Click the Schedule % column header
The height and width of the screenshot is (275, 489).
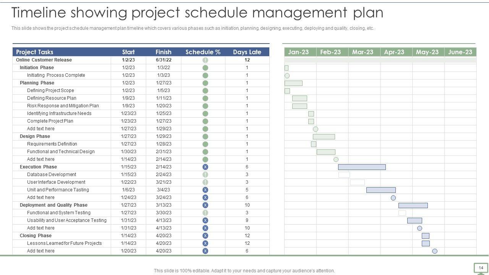(x=203, y=52)
